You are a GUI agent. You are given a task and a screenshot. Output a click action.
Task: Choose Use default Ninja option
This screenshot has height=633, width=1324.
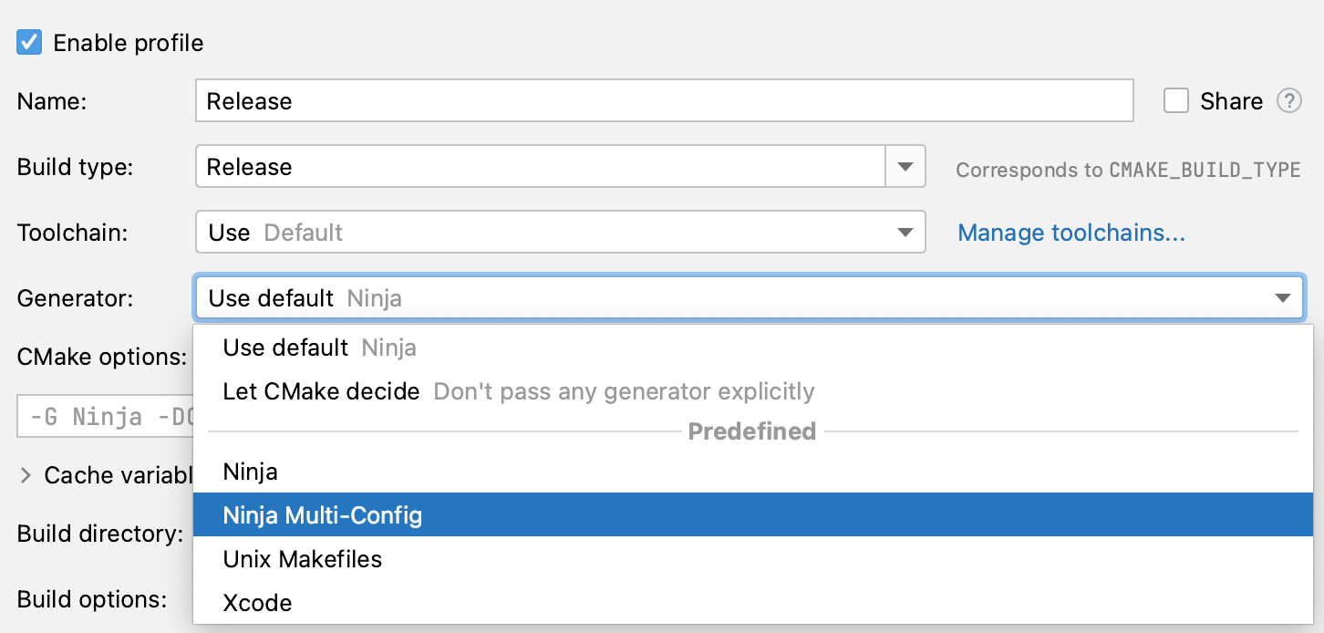point(318,348)
